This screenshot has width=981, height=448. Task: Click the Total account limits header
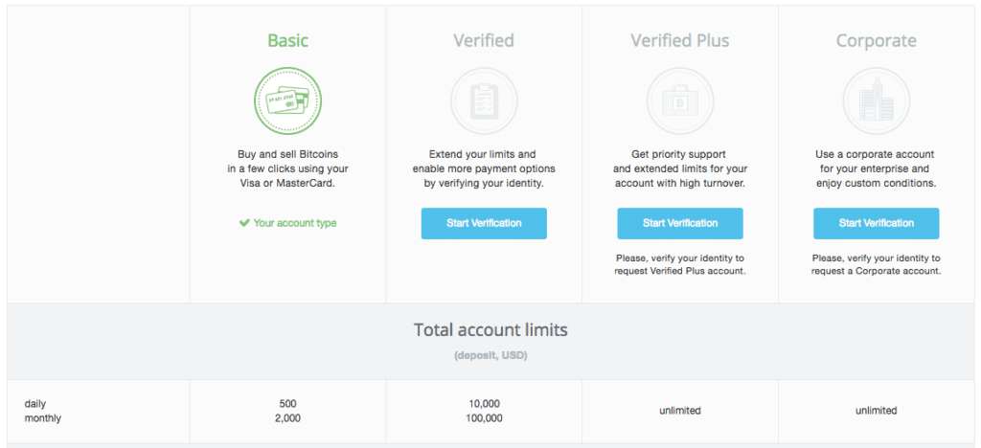pos(490,330)
